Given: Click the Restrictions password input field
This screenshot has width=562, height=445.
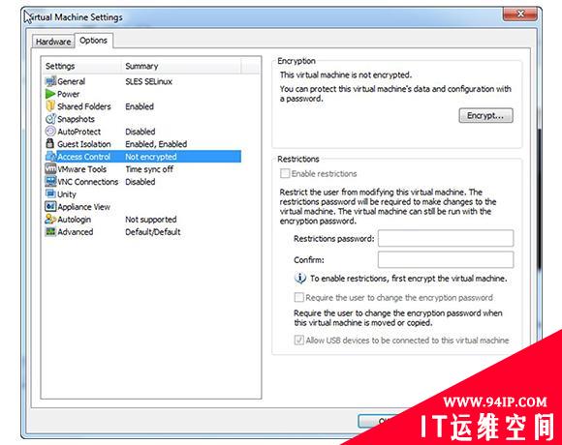Looking at the screenshot, I should click(x=446, y=238).
